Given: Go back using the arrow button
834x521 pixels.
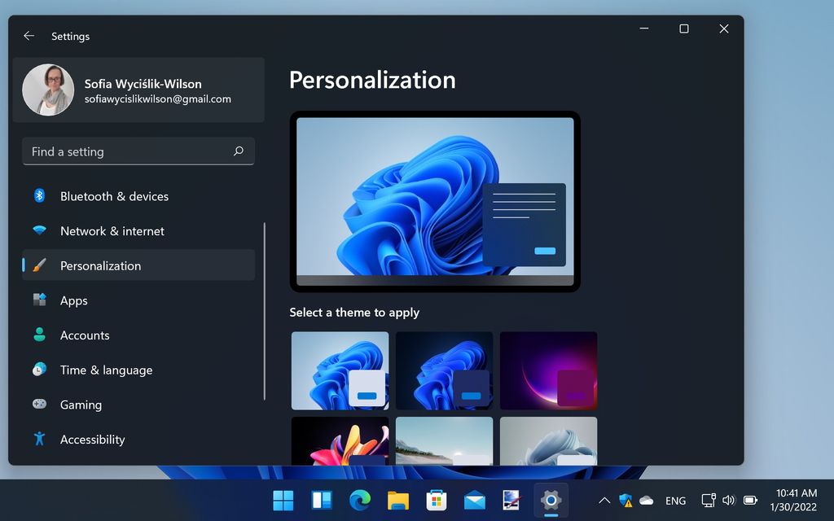Looking at the screenshot, I should click(29, 36).
